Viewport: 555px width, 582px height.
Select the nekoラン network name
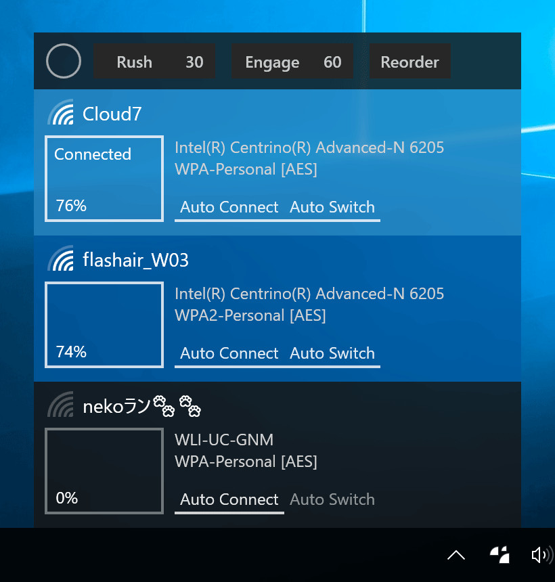click(x=142, y=406)
